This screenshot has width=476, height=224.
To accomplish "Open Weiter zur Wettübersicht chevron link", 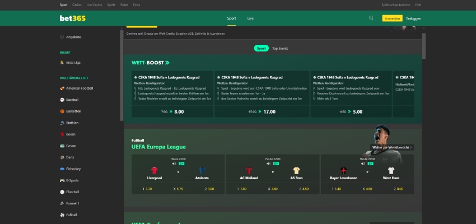I will [392, 147].
